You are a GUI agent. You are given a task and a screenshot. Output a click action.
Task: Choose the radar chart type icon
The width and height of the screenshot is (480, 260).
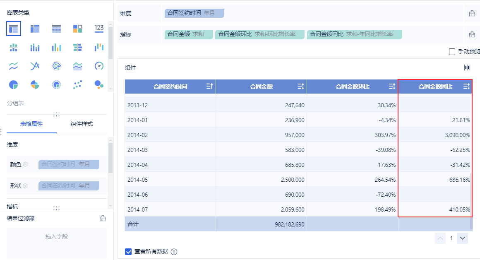(x=56, y=66)
